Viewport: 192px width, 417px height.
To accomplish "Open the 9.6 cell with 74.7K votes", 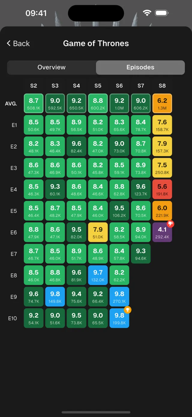I will point(34,297).
